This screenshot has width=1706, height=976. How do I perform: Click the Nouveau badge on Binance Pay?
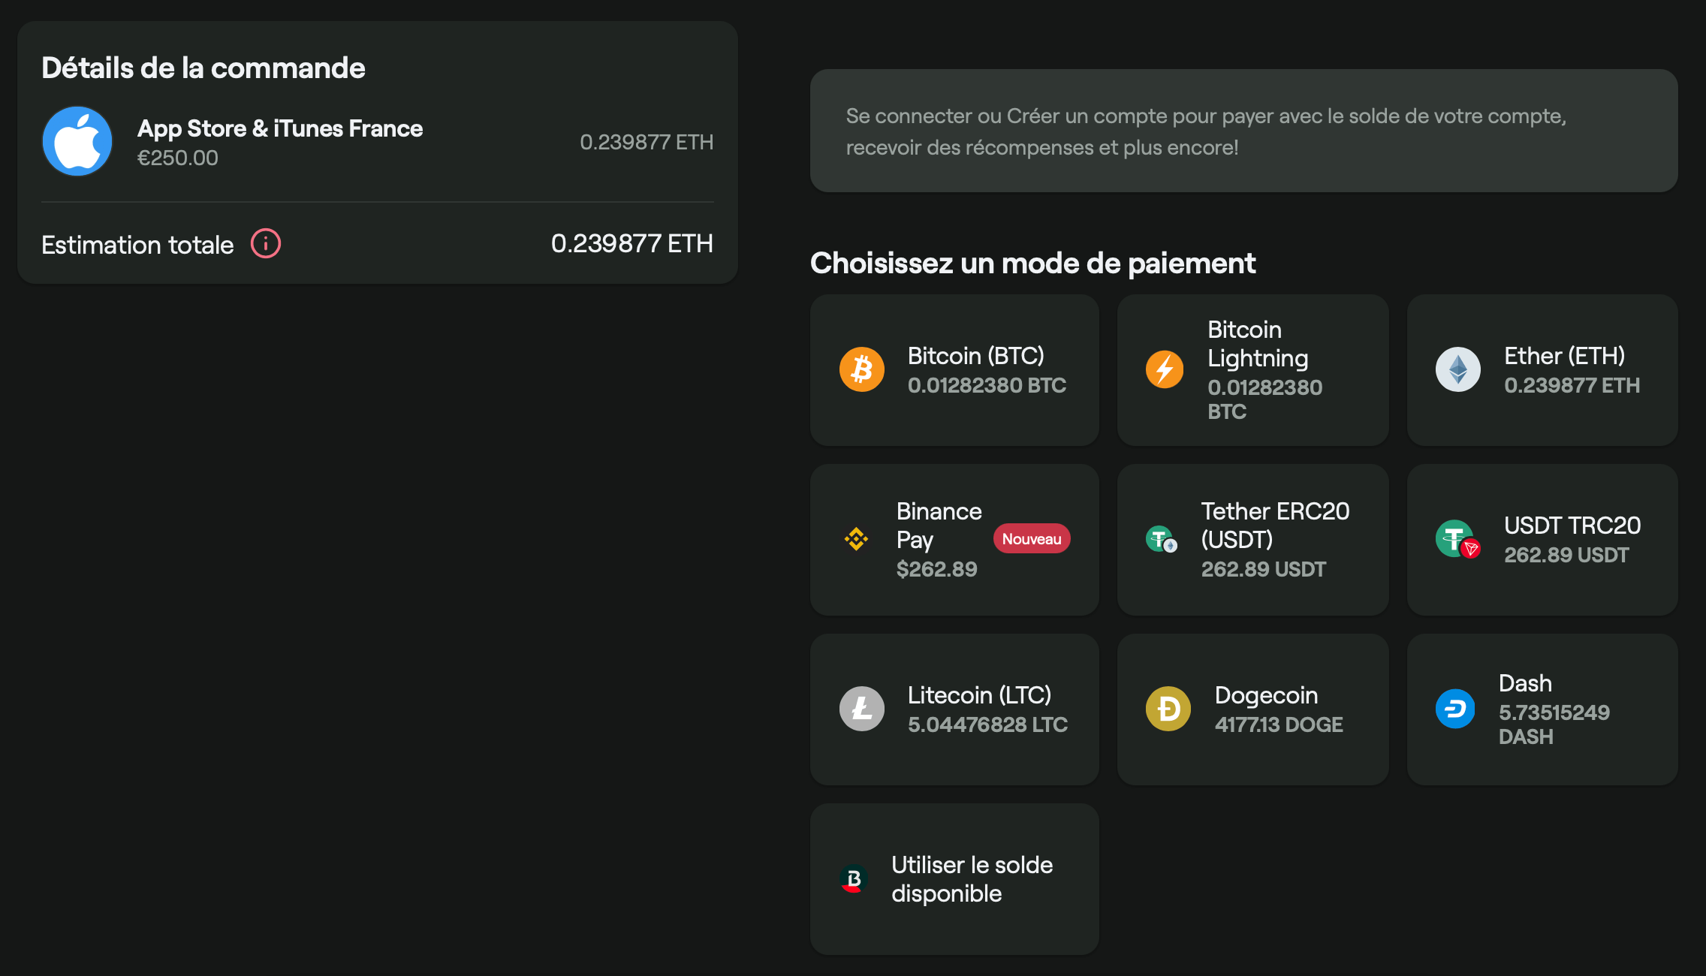(x=1031, y=538)
